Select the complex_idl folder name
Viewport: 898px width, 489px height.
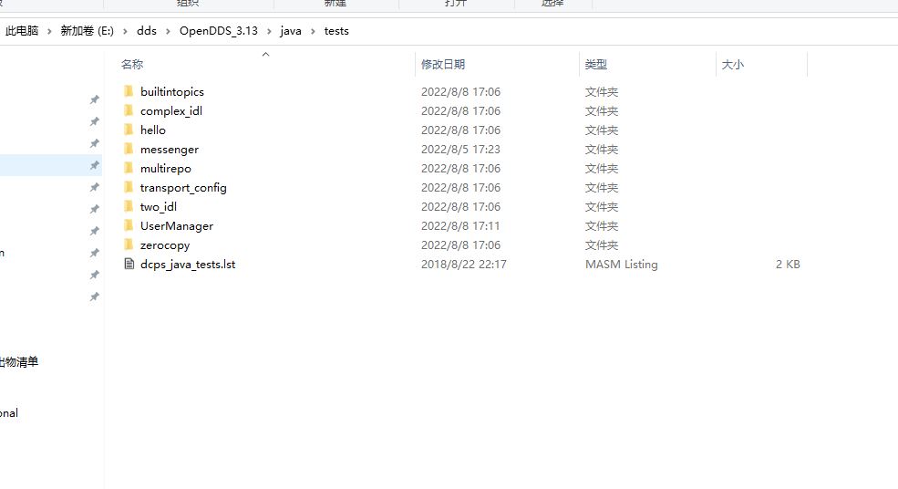pyautogui.click(x=171, y=110)
